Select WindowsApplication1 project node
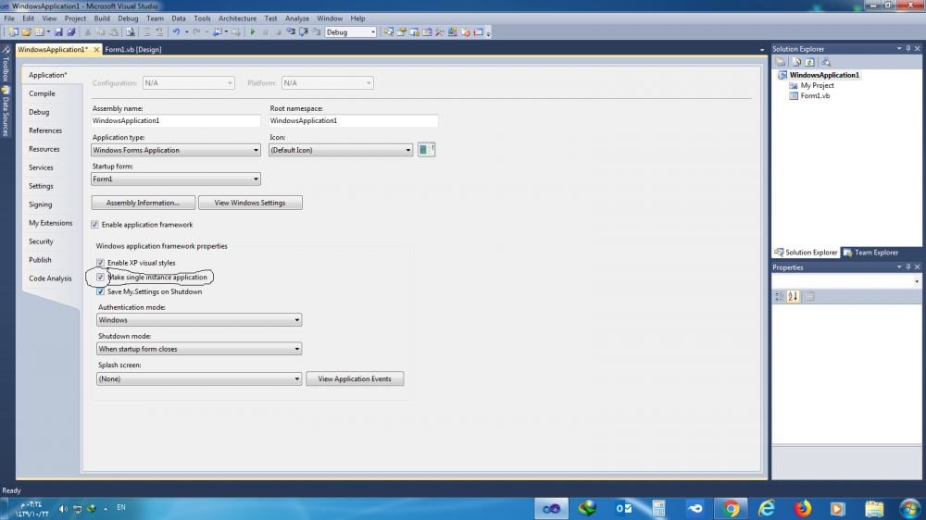Viewport: 926px width, 520px height. [x=824, y=75]
